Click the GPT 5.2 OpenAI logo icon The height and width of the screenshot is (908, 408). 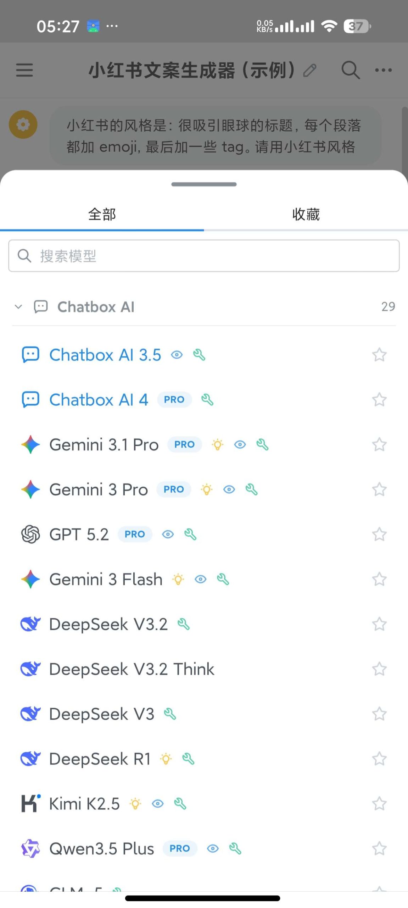pyautogui.click(x=30, y=534)
